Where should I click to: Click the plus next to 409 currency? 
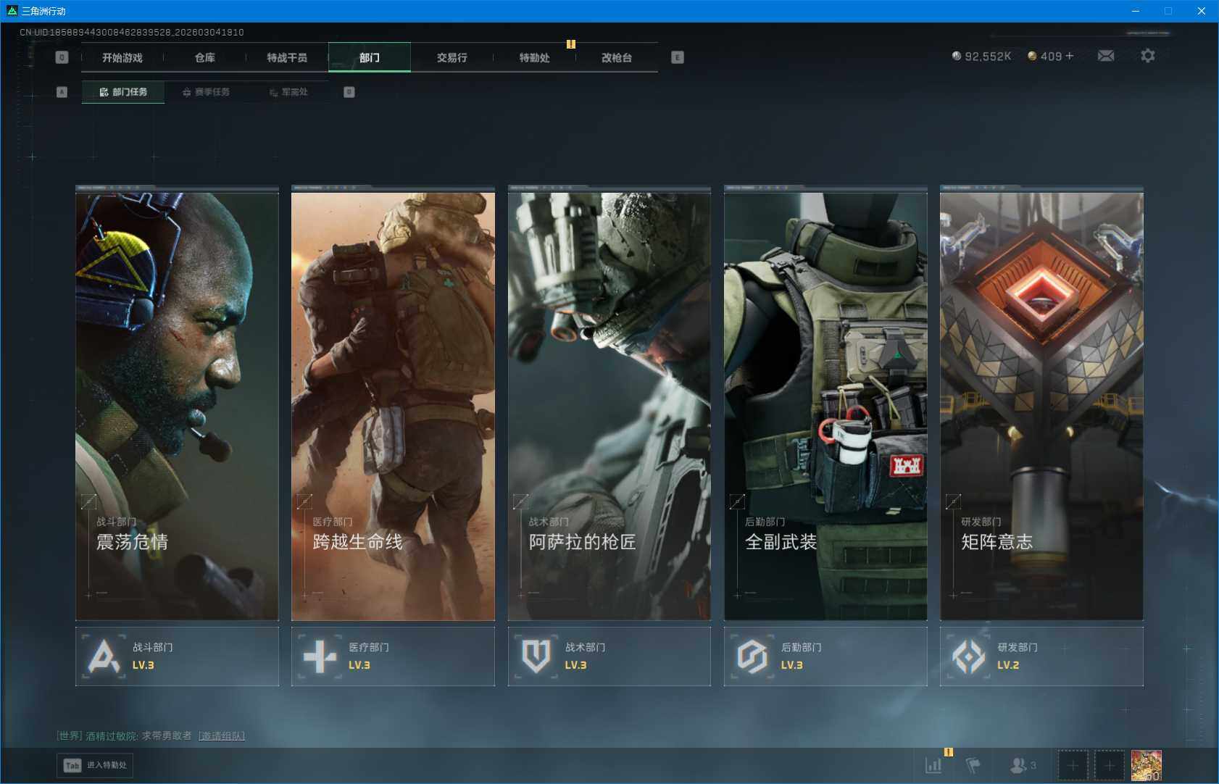click(1070, 56)
